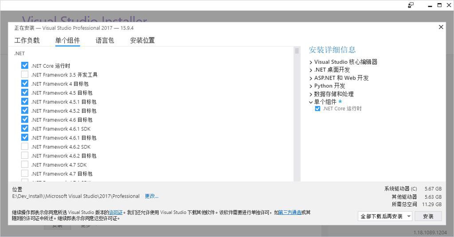Uncheck .NET Core 运行时 in the component list

(25, 65)
